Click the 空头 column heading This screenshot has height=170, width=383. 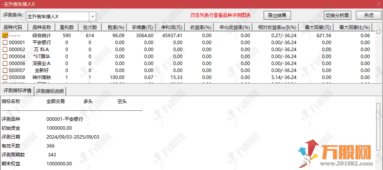tap(122, 101)
